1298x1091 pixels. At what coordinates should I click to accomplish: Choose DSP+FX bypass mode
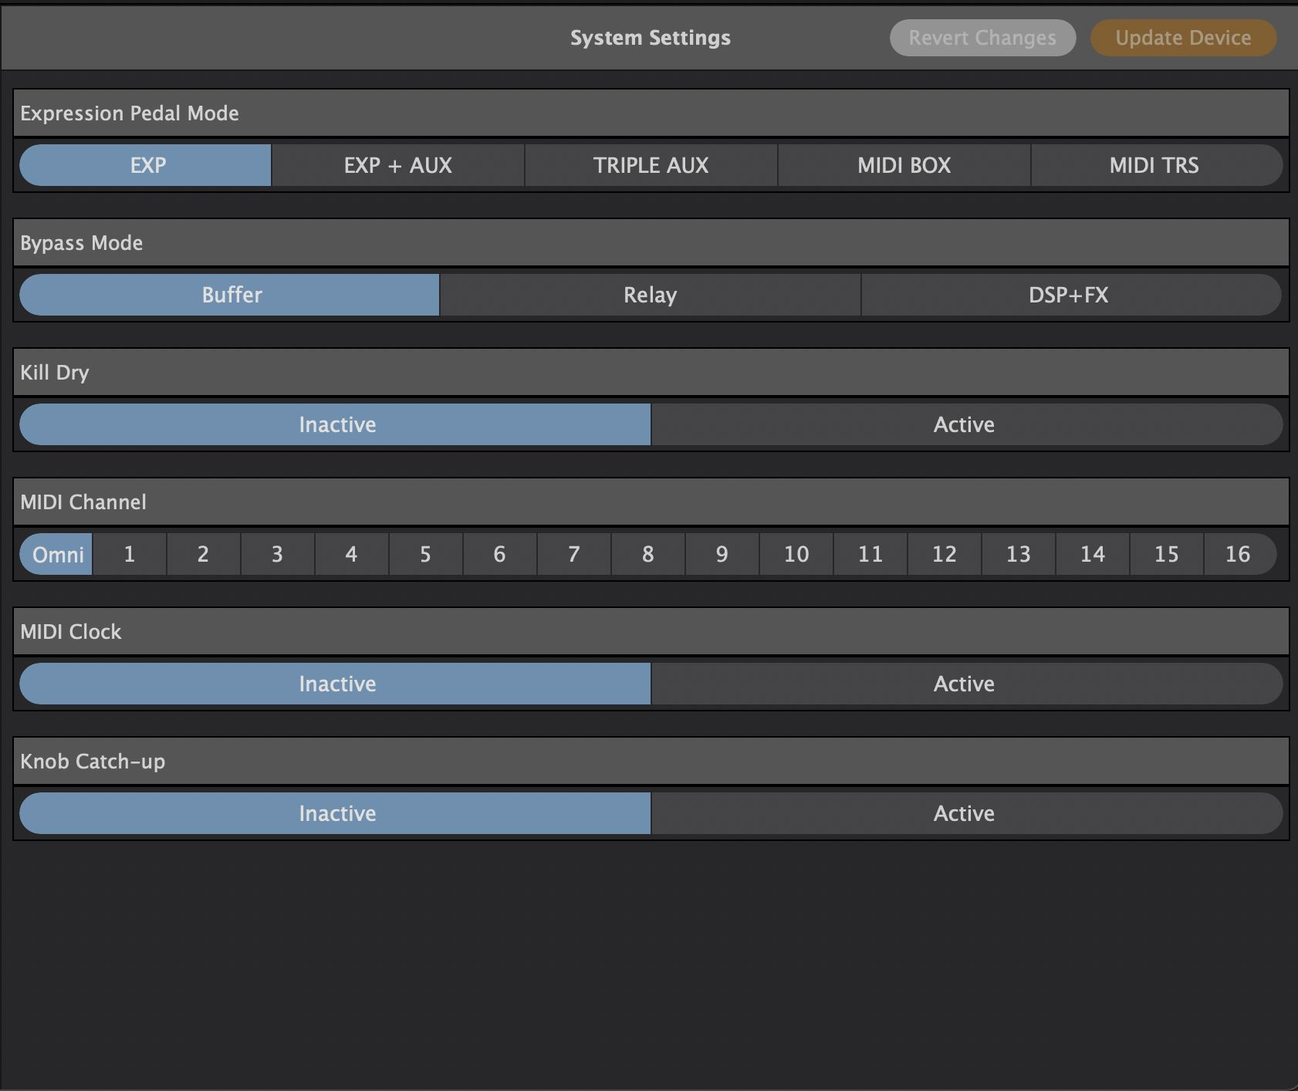[x=1069, y=295]
